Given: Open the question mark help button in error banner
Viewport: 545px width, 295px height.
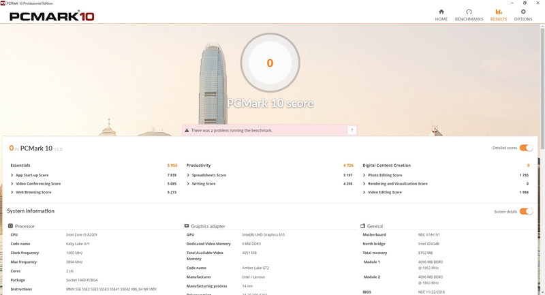Looking at the screenshot, I should 352,130.
